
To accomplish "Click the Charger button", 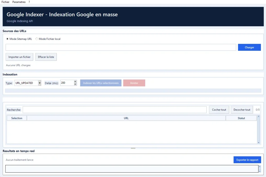I will click(249, 47).
